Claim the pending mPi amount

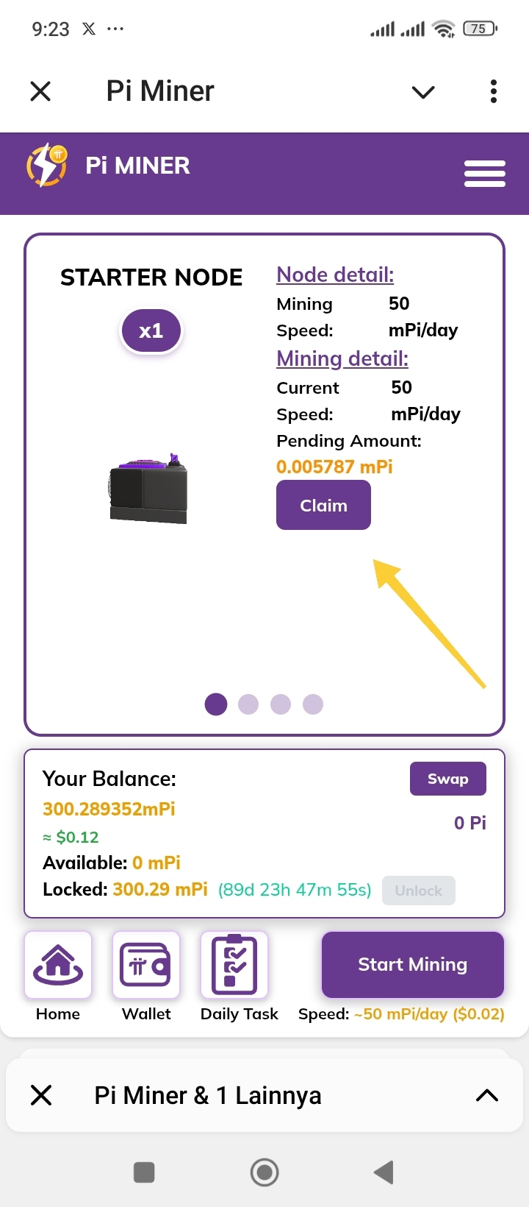pyautogui.click(x=323, y=505)
